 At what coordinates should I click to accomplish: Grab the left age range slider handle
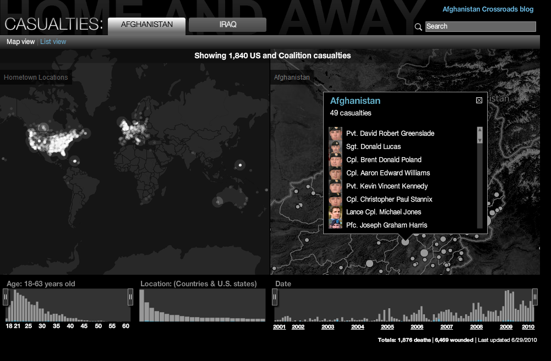point(6,297)
